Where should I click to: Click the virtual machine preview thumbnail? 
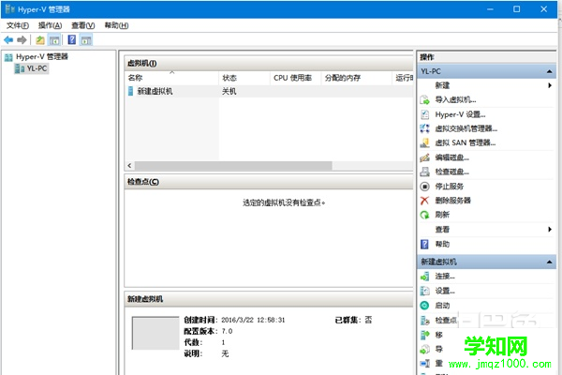155,333
